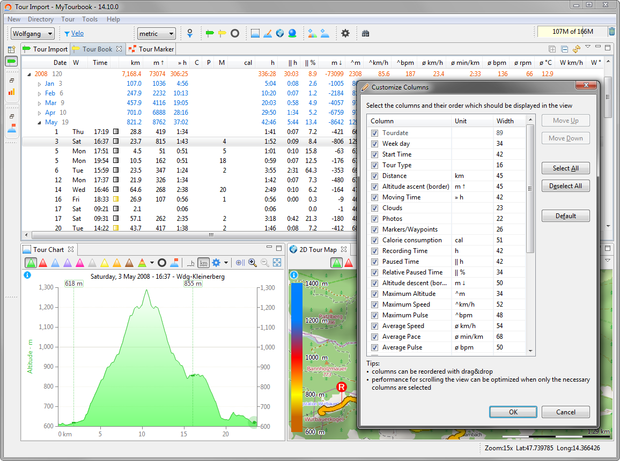Collapse the 2008 year node
This screenshot has width=620, height=461.
29,75
